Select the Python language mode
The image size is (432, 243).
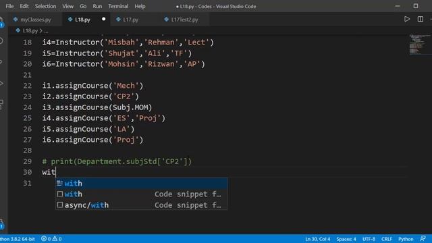pos(406,239)
